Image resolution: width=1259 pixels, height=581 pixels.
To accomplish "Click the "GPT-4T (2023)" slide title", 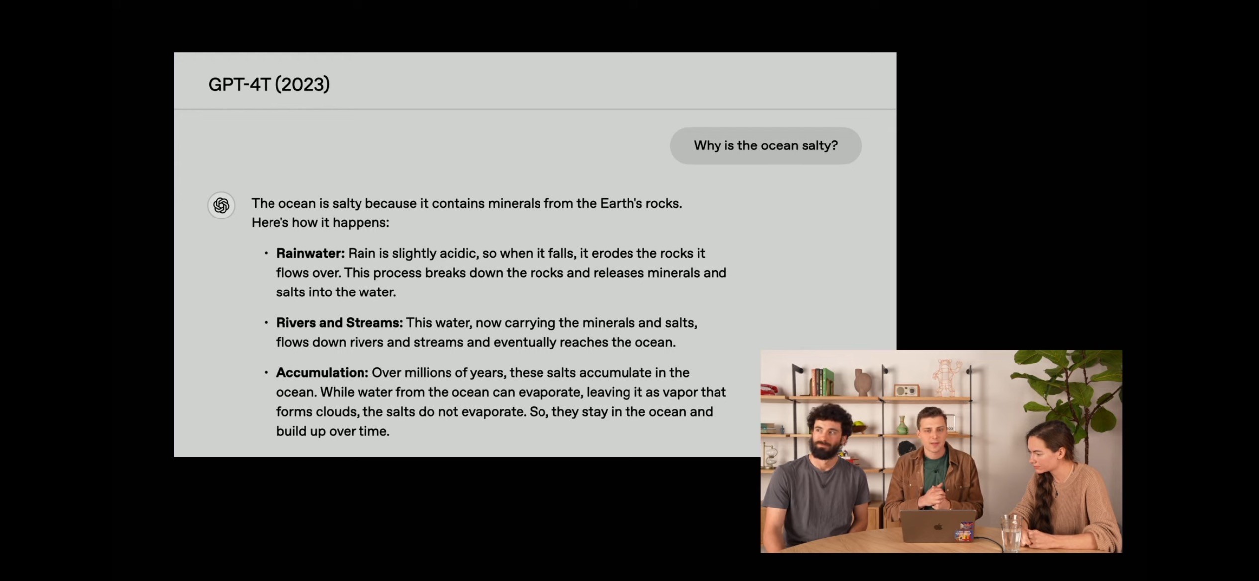I will (x=269, y=84).
